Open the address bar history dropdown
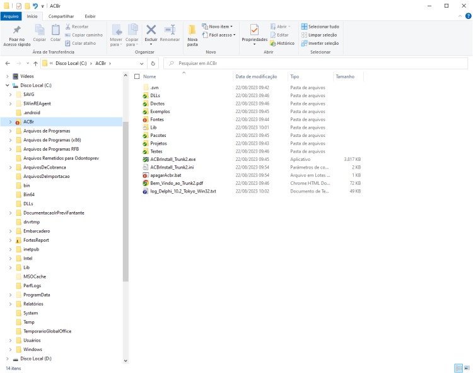 pyautogui.click(x=141, y=63)
